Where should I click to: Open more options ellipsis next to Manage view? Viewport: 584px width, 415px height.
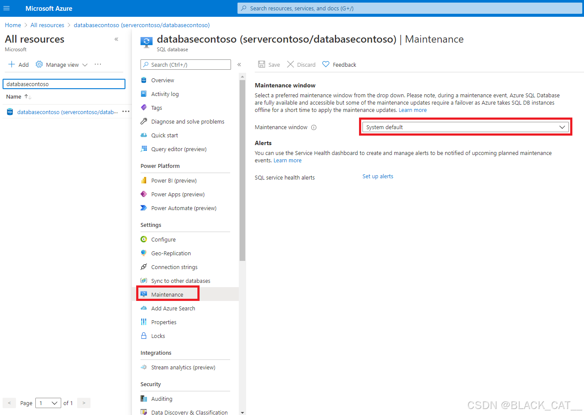click(98, 64)
